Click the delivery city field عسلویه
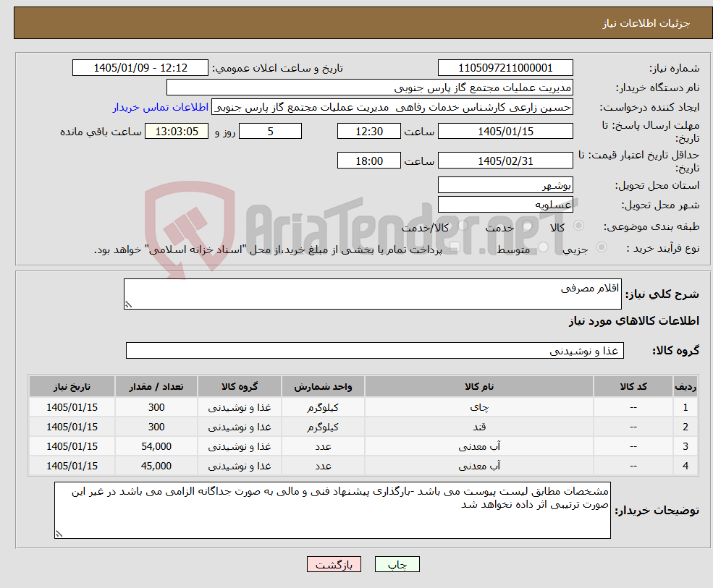The image size is (713, 588). tap(505, 205)
